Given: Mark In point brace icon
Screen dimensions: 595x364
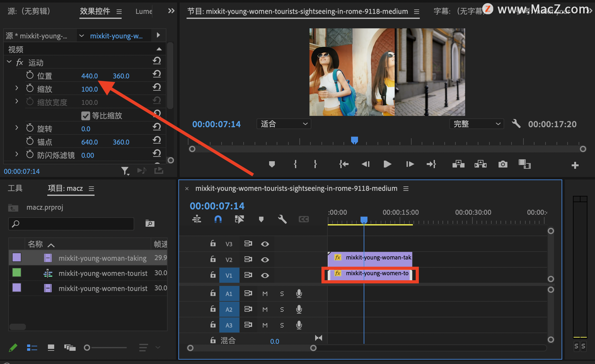Looking at the screenshot, I should [x=295, y=164].
